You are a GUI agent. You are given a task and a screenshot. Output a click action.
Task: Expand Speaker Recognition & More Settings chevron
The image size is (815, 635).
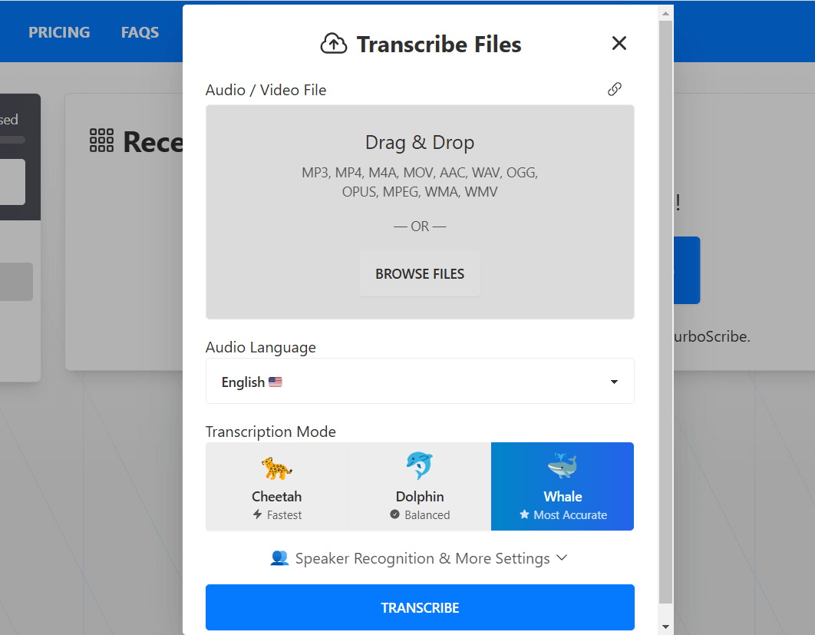(x=562, y=557)
